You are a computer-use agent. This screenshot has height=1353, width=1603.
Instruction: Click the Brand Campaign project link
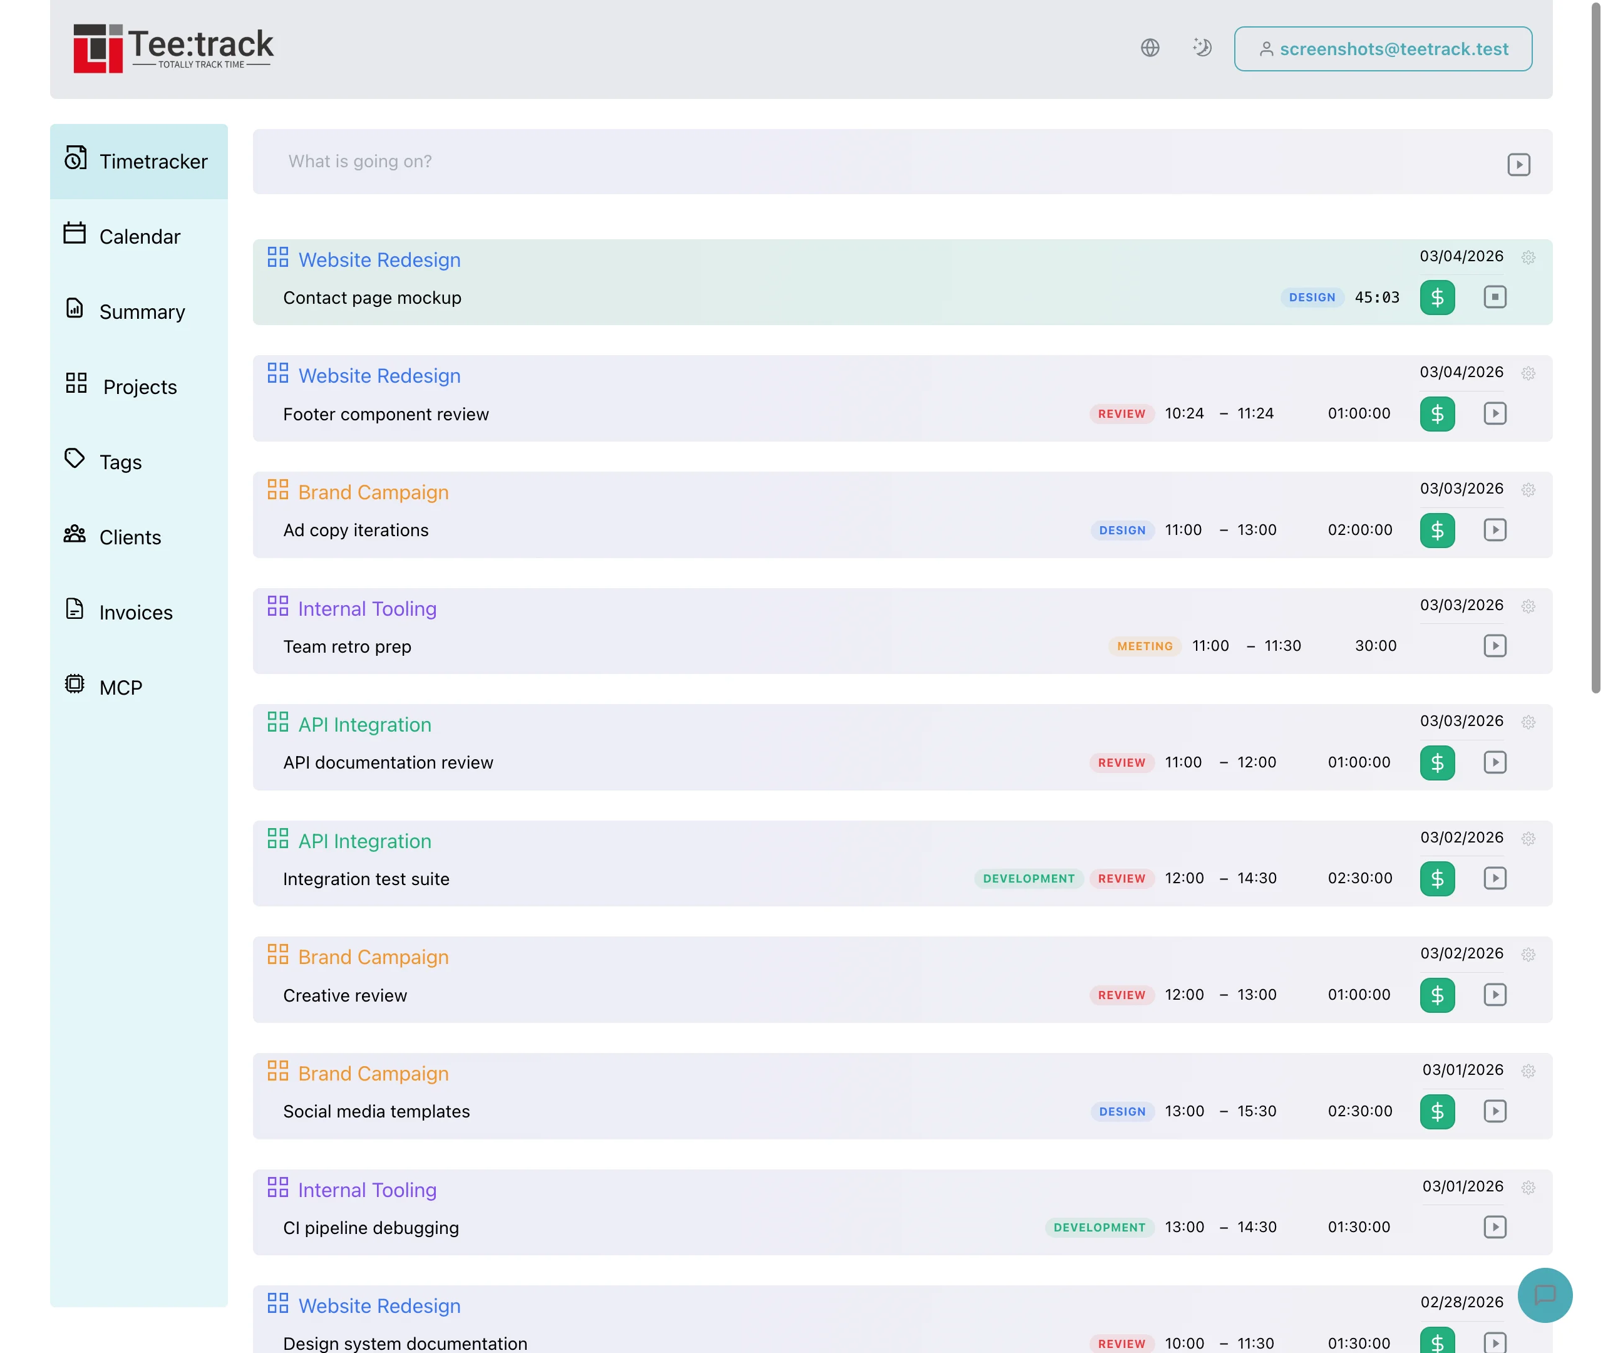tap(373, 492)
